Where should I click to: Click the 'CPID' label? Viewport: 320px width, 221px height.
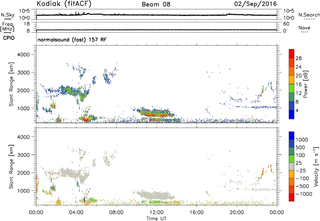pos(9,38)
